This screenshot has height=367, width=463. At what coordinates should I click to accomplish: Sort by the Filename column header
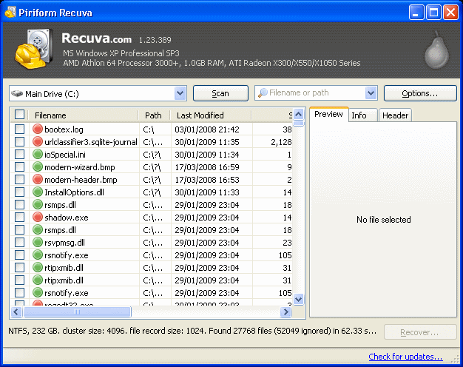tap(84, 115)
